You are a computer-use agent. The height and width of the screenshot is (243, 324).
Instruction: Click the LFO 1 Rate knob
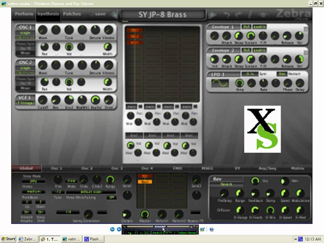[264, 83]
